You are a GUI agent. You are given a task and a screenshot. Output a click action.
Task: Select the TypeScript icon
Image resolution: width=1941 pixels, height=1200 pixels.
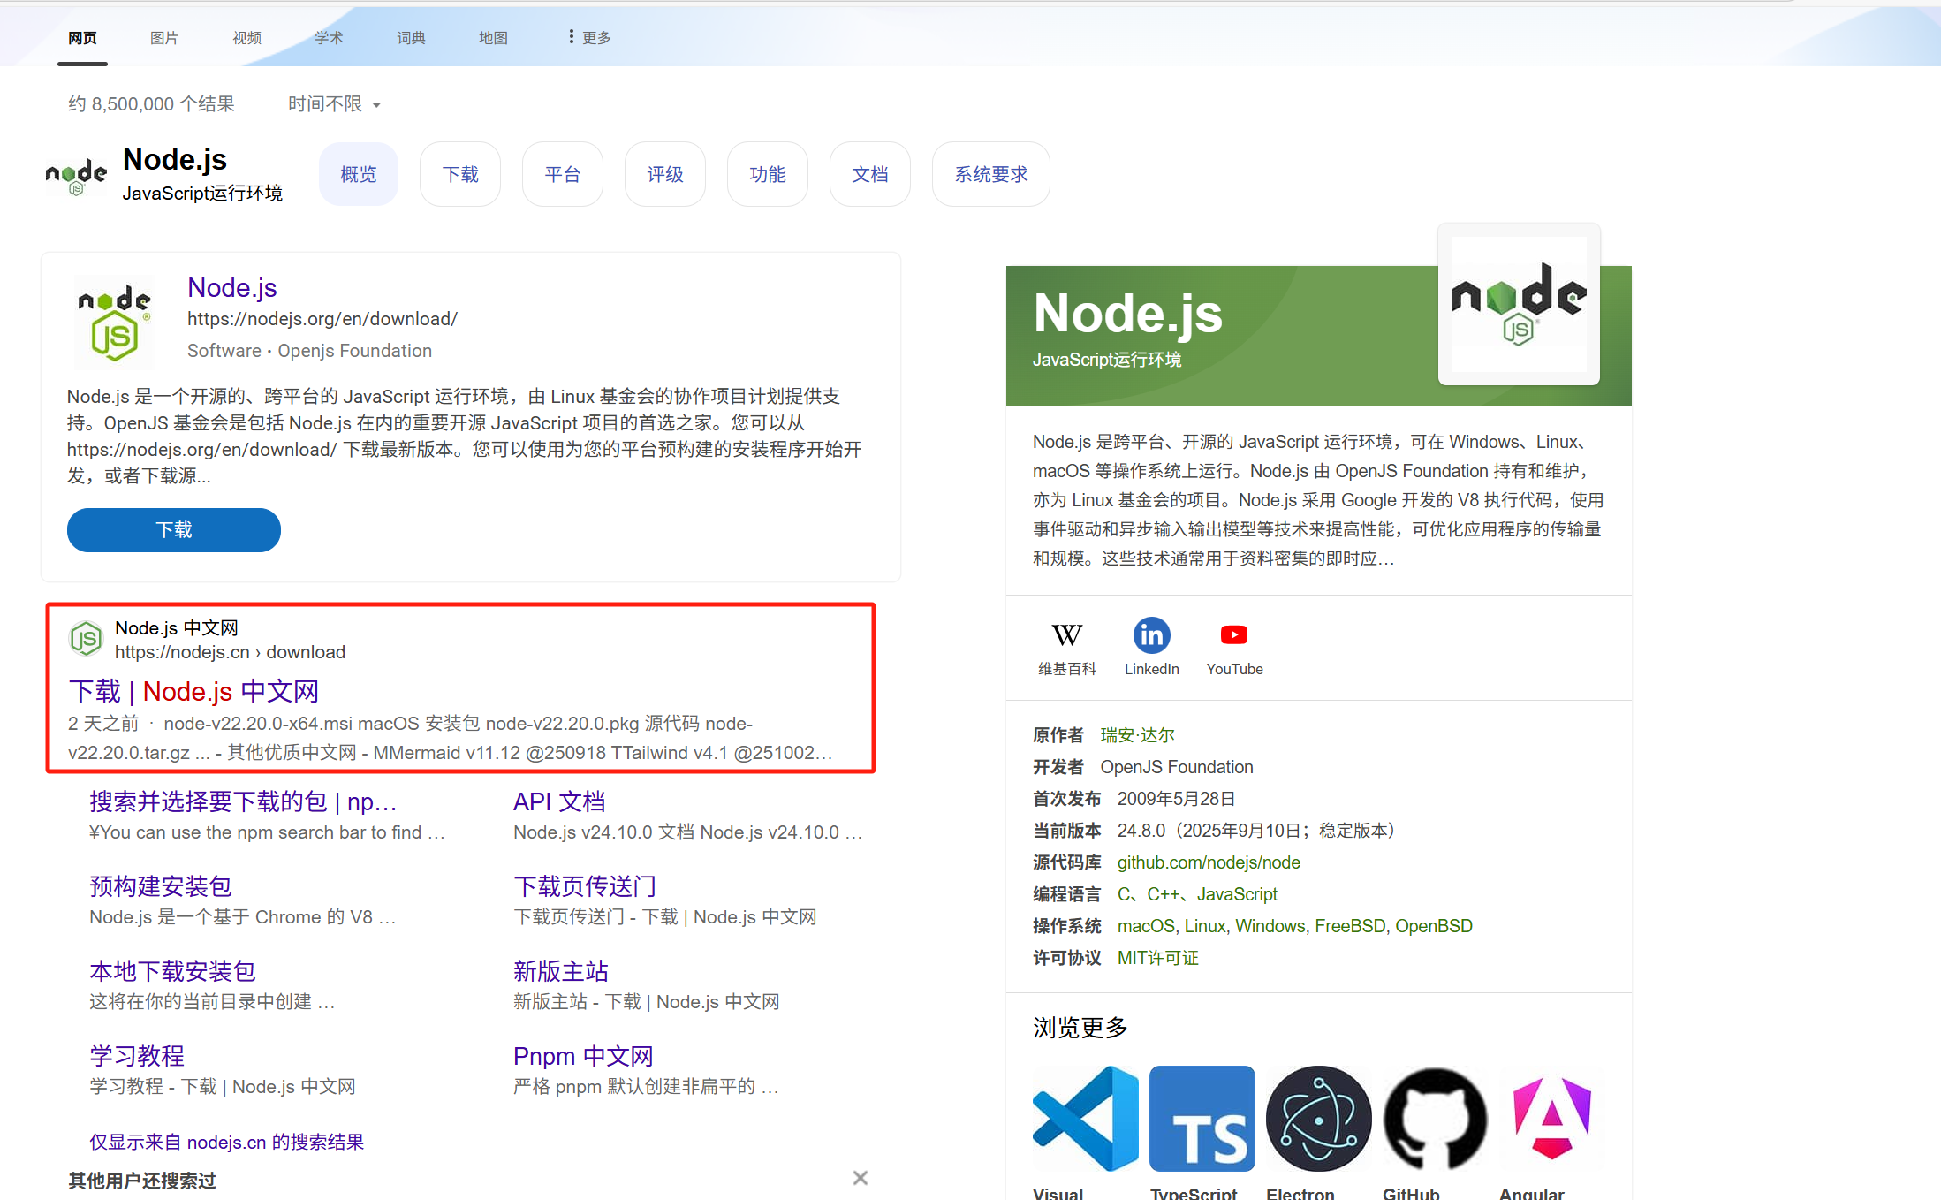coord(1202,1119)
